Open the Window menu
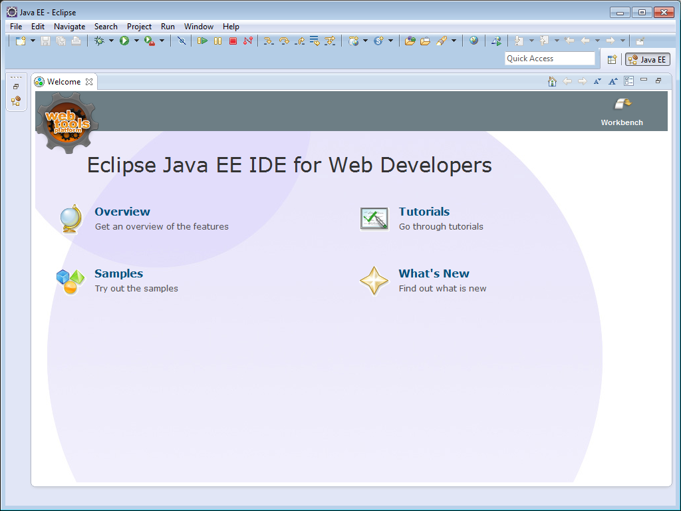This screenshot has height=511, width=681. click(198, 27)
